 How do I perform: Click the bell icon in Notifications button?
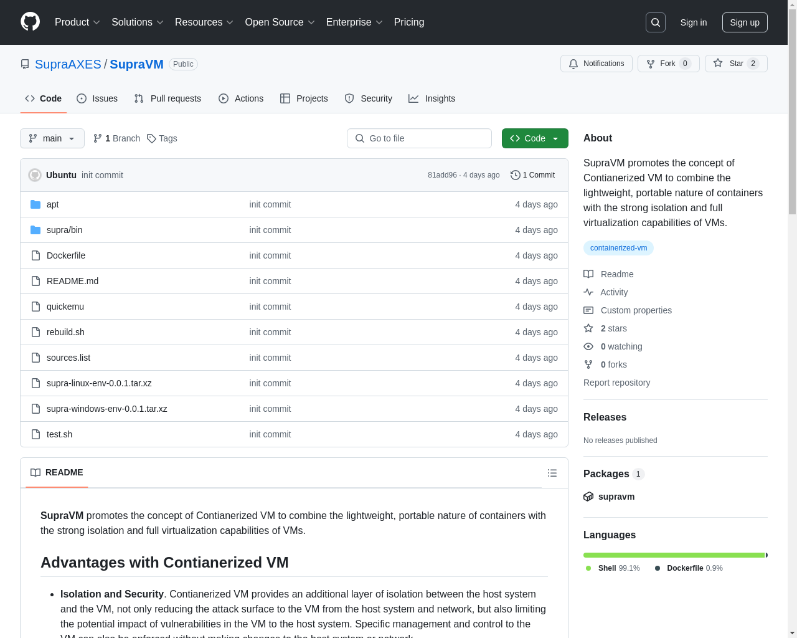(x=573, y=64)
